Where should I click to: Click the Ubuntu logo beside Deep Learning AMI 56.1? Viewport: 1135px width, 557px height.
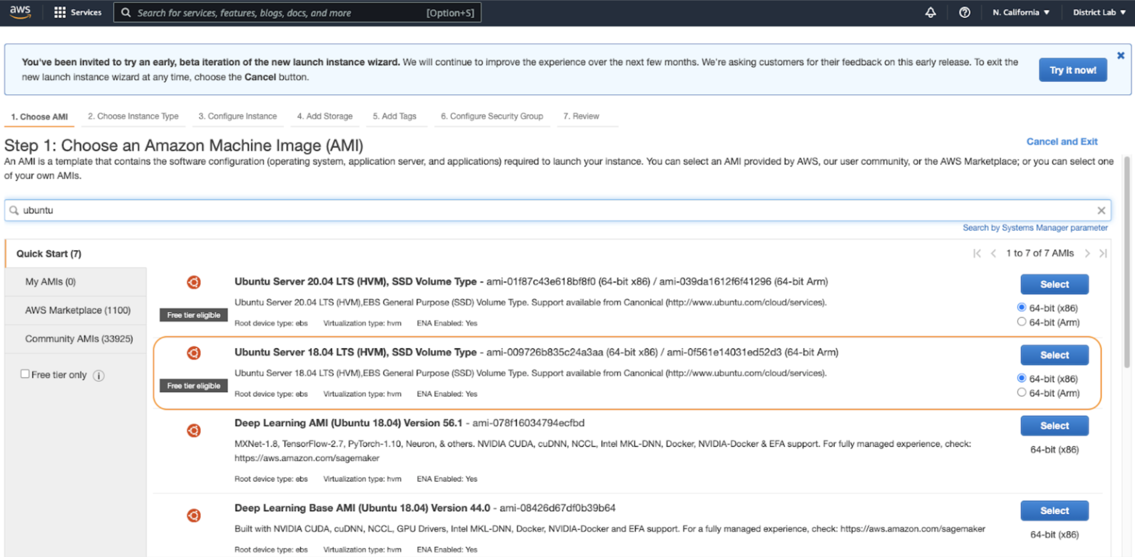(x=194, y=431)
